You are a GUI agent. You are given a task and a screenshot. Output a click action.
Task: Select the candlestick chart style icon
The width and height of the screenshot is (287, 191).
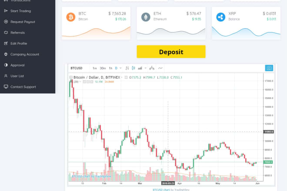click(133, 68)
